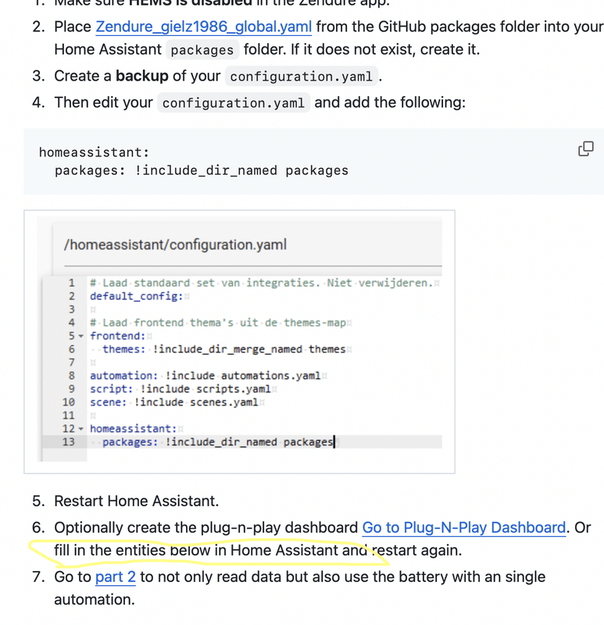Click 'fill in the entities below' sentence
The height and width of the screenshot is (625, 604).
(x=258, y=551)
